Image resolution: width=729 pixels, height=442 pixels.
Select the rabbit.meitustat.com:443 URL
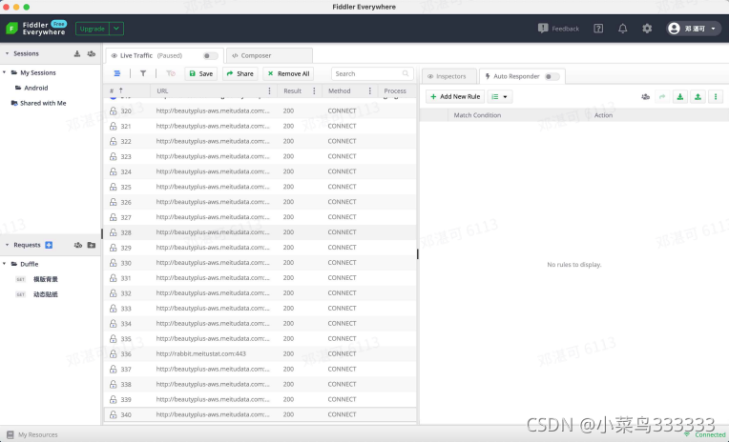[200, 353]
